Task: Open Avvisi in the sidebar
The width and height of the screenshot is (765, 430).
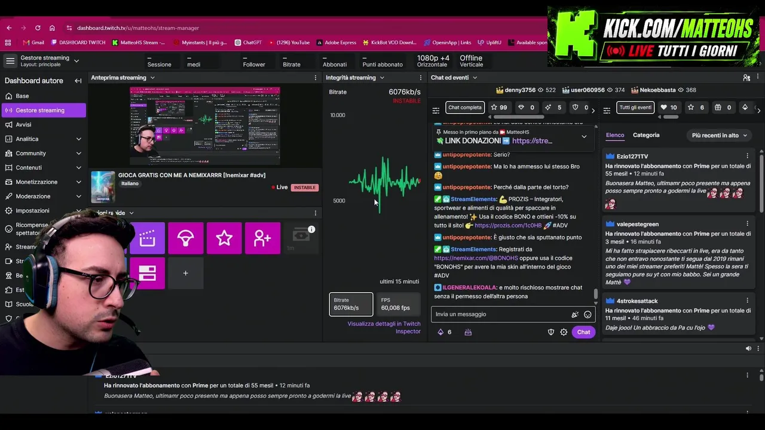Action: [x=44, y=125]
